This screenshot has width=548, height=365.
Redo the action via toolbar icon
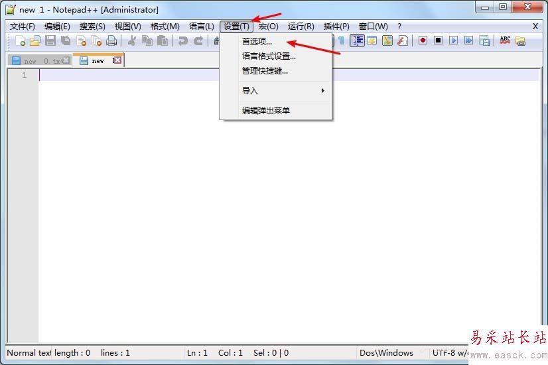[198, 41]
